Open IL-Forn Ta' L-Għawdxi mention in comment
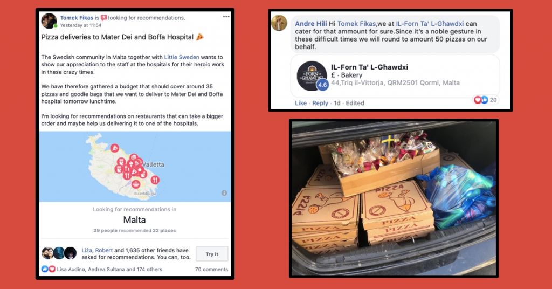 pyautogui.click(x=430, y=24)
